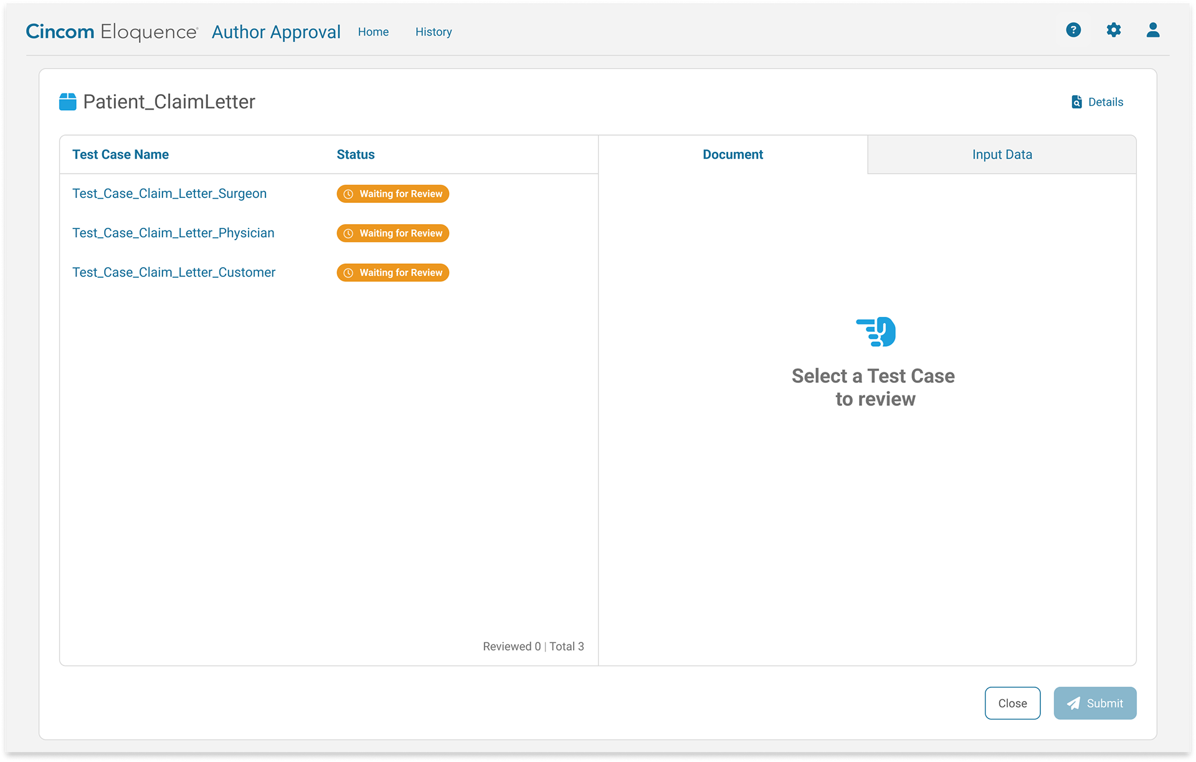Click the Status column header
The image size is (1196, 762).
point(355,154)
